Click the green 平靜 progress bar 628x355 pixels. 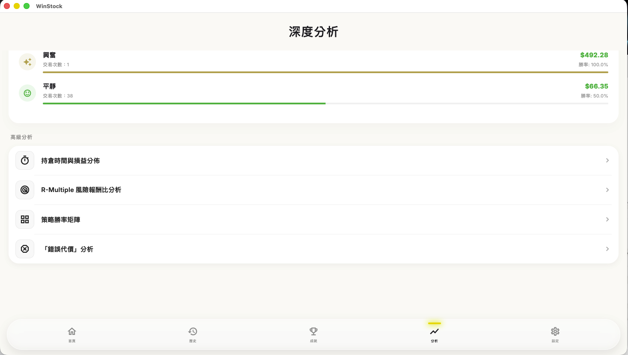[184, 104]
